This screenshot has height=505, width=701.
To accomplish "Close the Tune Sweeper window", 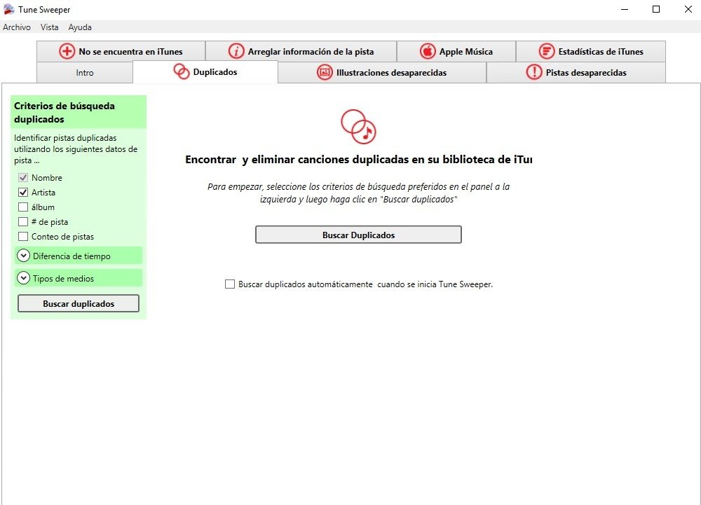I will pos(688,9).
